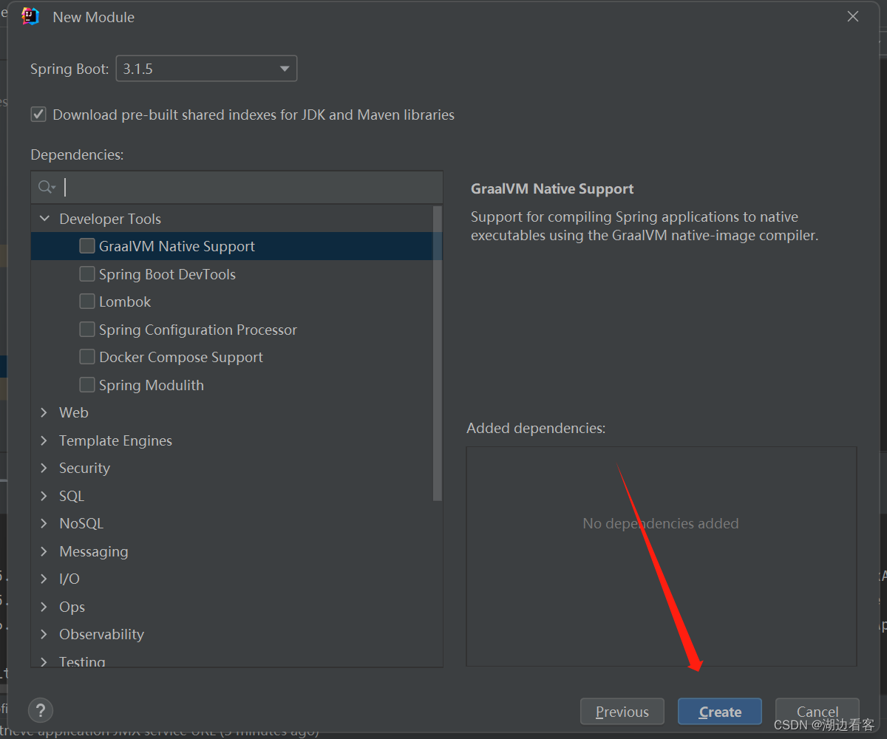887x739 pixels.
Task: Expand the Security category
Action: point(44,468)
